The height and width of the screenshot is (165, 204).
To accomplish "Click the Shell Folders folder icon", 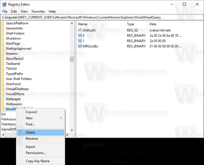I will coord(3,33).
